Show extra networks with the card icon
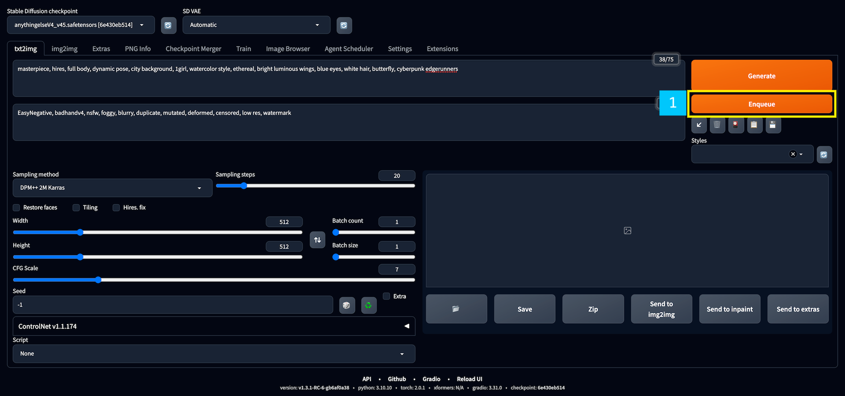This screenshot has width=845, height=396. [x=735, y=125]
